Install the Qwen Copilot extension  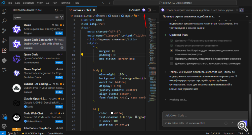click(x=59, y=77)
